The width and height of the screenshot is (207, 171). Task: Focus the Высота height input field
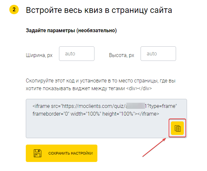coord(158,54)
